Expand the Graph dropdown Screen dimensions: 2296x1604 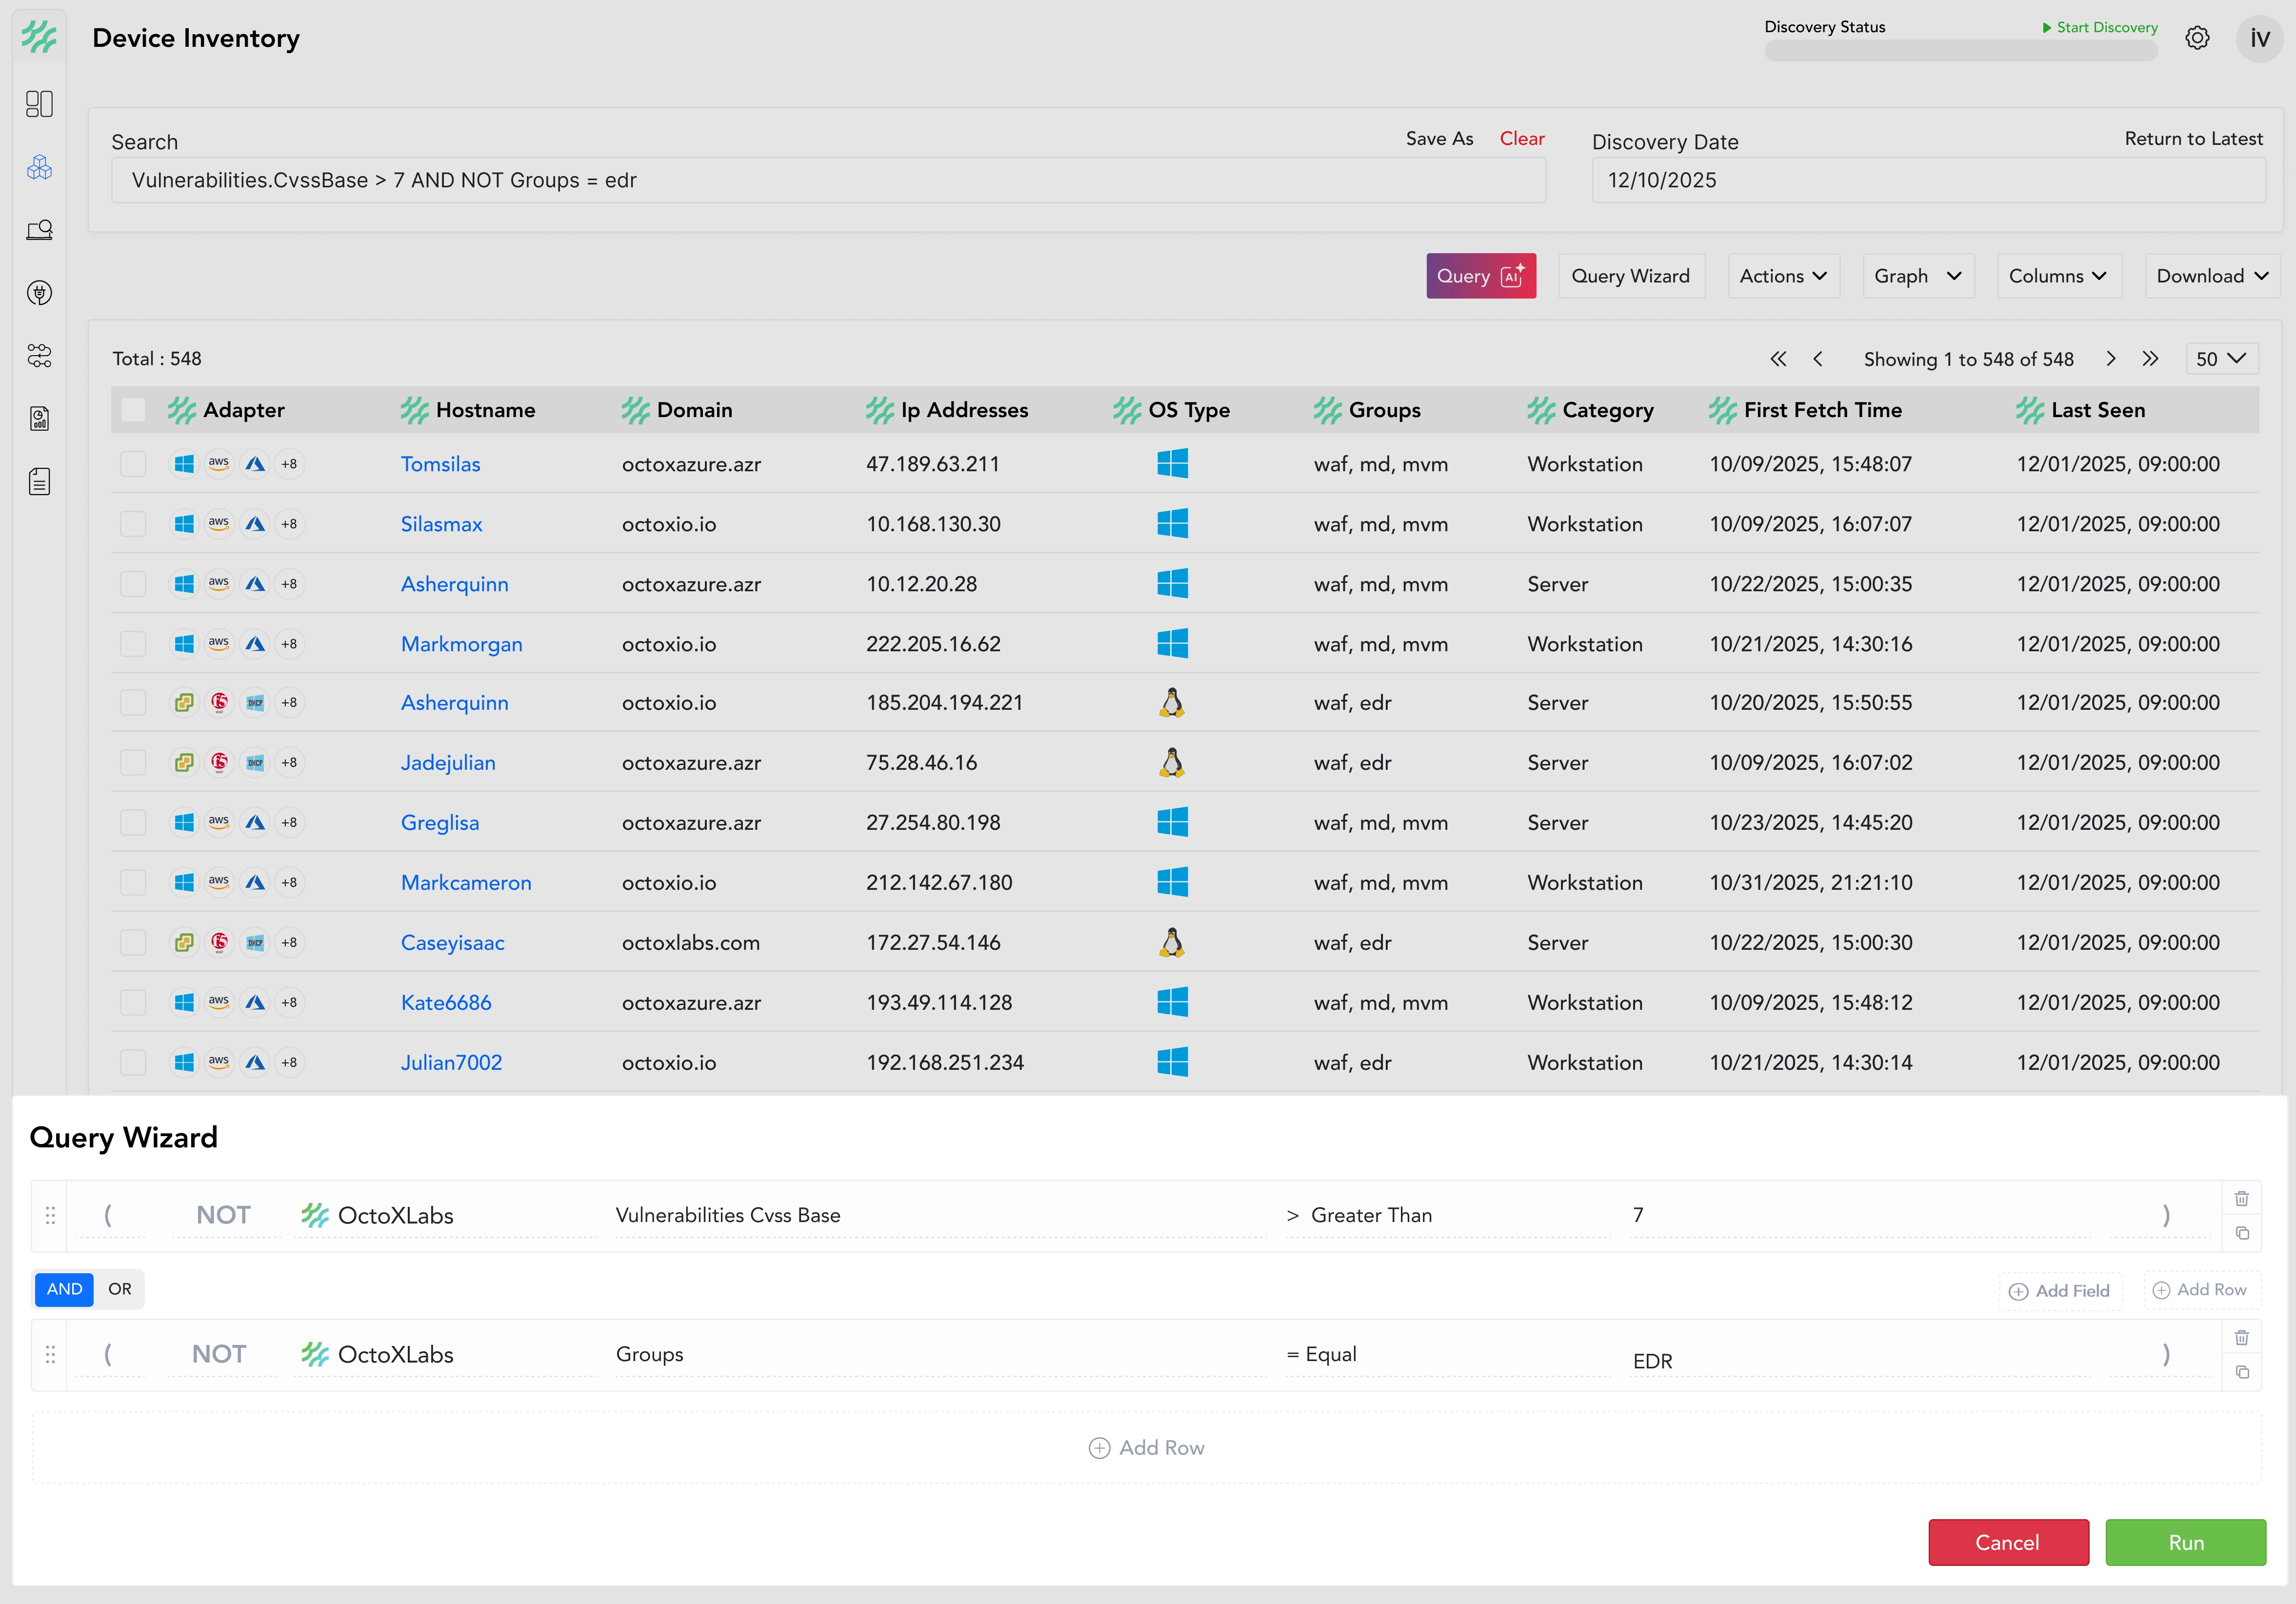click(1918, 276)
